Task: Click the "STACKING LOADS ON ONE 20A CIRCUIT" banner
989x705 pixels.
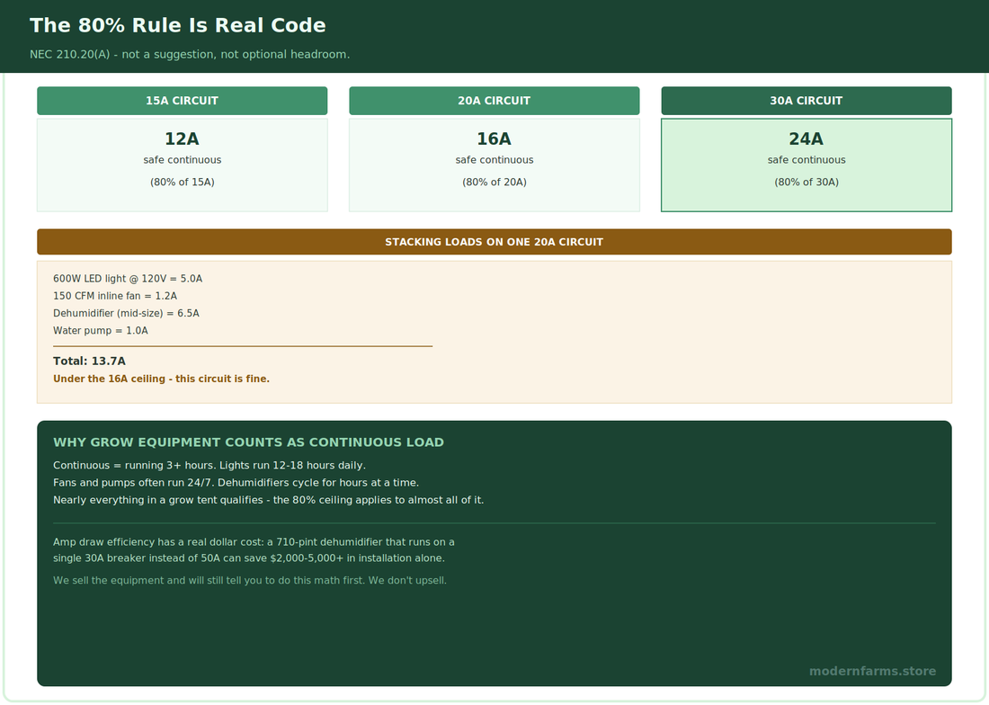Action: 494,242
